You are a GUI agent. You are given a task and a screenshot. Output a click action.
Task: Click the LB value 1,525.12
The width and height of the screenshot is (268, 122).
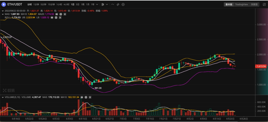(x=45, y=17)
